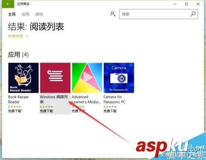Open the Advanced Learner's Media tile
The width and height of the screenshot is (206, 160).
(x=87, y=78)
